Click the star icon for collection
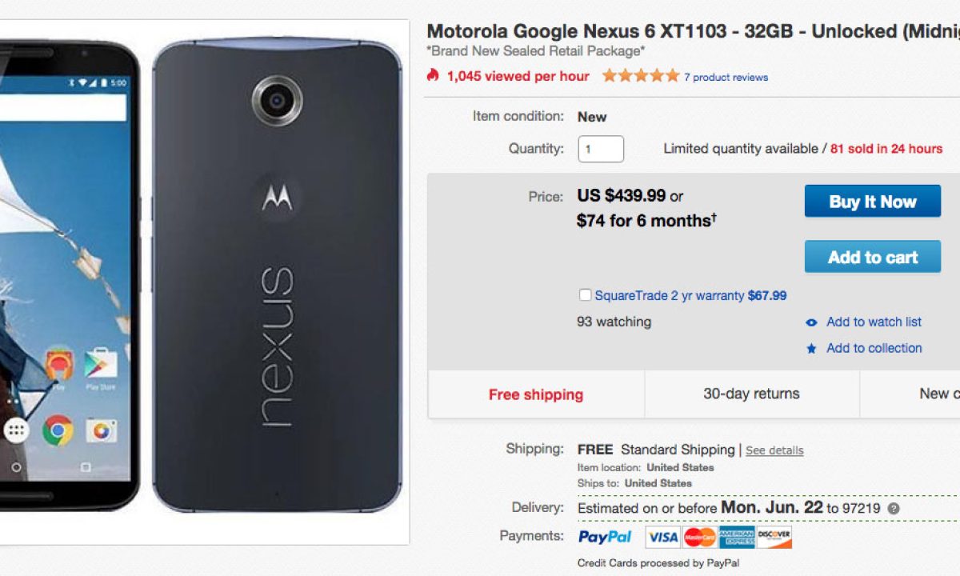Viewport: 960px width, 576px height. 811,349
